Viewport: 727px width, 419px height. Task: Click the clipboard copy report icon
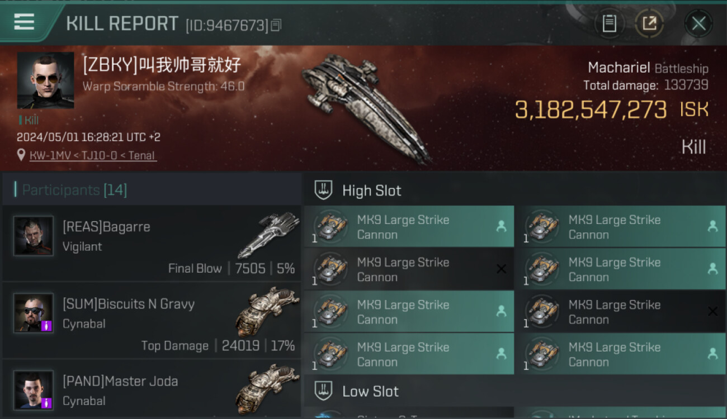[x=609, y=23]
